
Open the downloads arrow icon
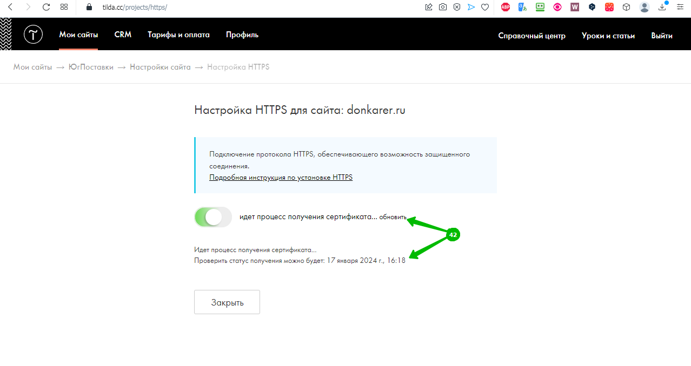point(662,7)
